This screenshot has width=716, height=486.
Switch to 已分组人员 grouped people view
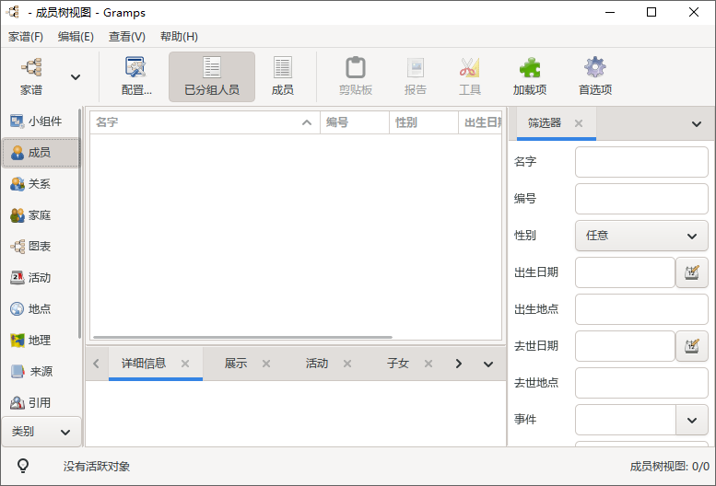point(212,76)
